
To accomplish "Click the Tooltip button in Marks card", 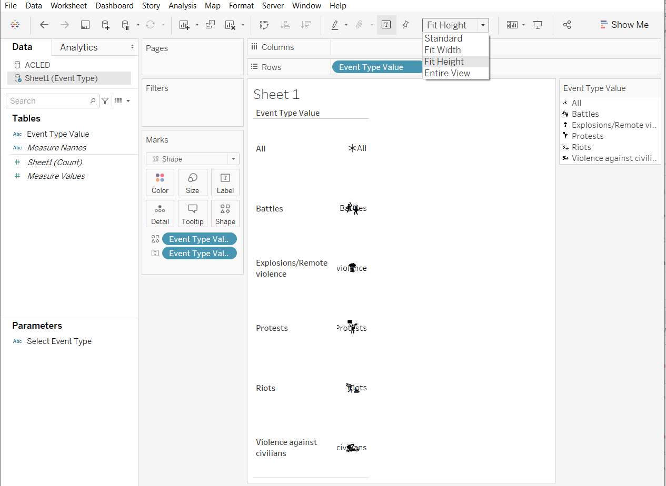I will (193, 214).
